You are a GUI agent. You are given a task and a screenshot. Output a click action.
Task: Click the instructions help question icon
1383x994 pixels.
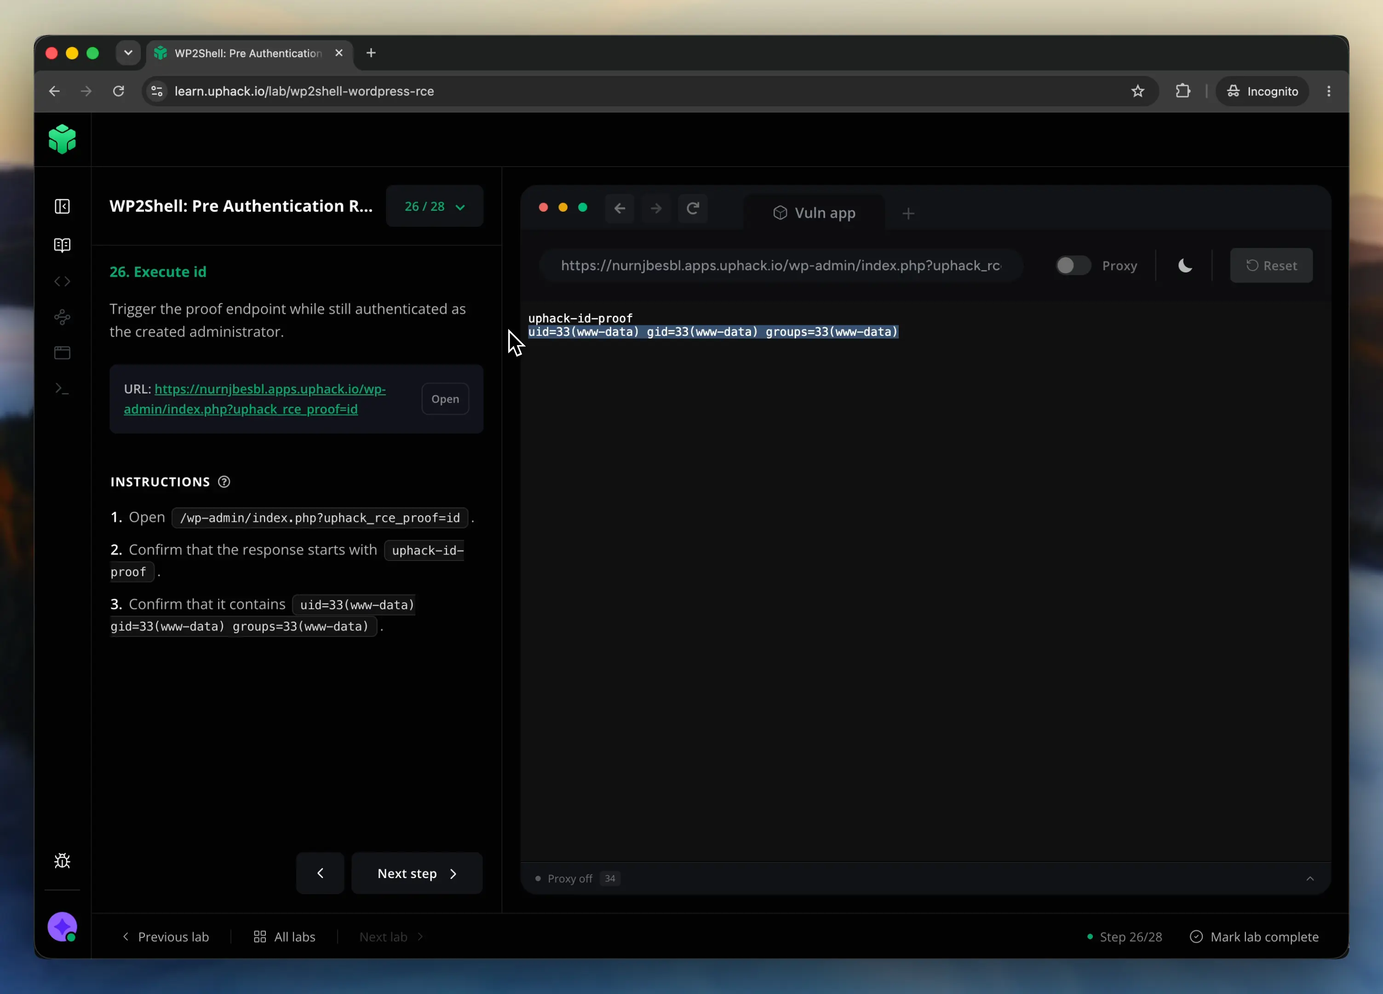[x=224, y=481]
